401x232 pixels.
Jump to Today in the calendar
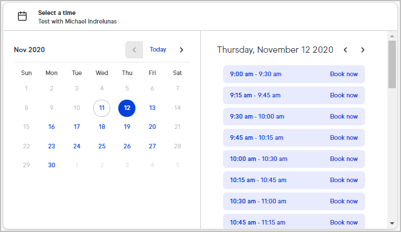point(158,50)
